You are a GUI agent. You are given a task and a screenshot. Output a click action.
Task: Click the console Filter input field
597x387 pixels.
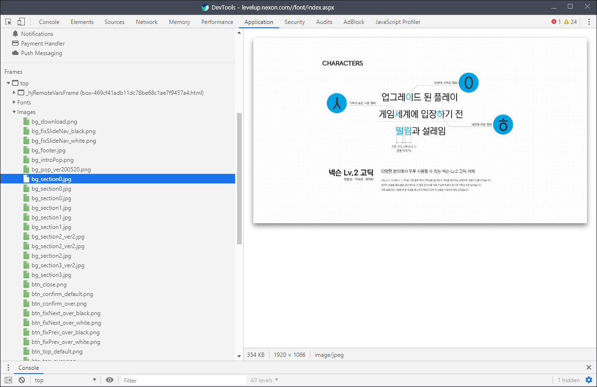184,380
